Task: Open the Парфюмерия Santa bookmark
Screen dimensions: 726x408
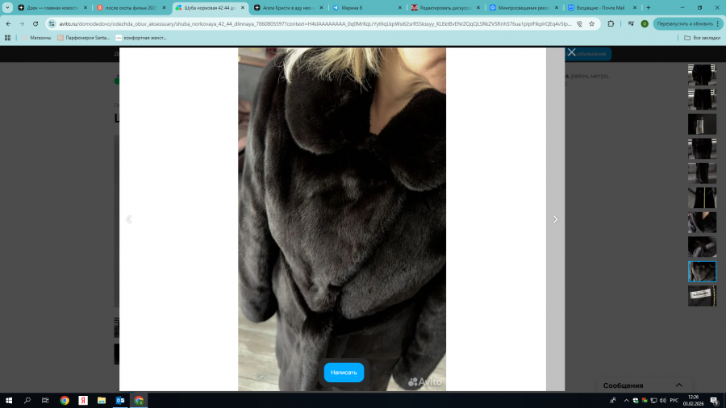Action: (x=83, y=38)
